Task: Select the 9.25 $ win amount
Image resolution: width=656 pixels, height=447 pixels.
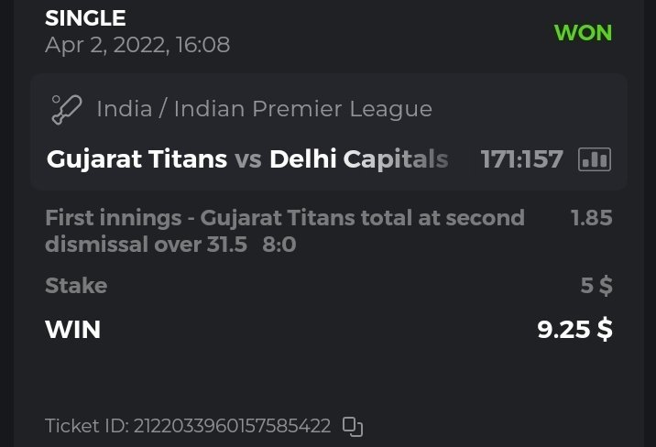Action: point(574,329)
